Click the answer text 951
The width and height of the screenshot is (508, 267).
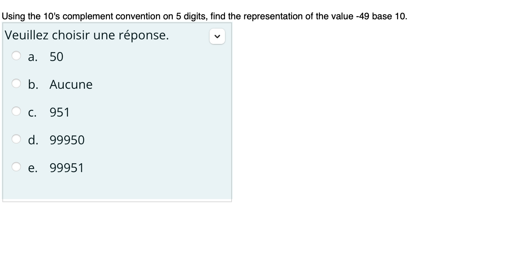pos(59,112)
